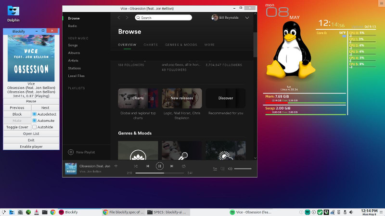This screenshot has height=216, width=385.
Task: Switch to the blockify.spec Chrome taskbar entry
Action: 124,212
